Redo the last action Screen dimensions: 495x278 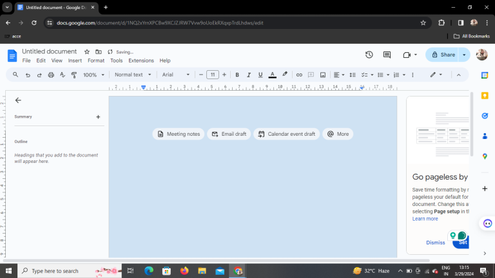(39, 75)
